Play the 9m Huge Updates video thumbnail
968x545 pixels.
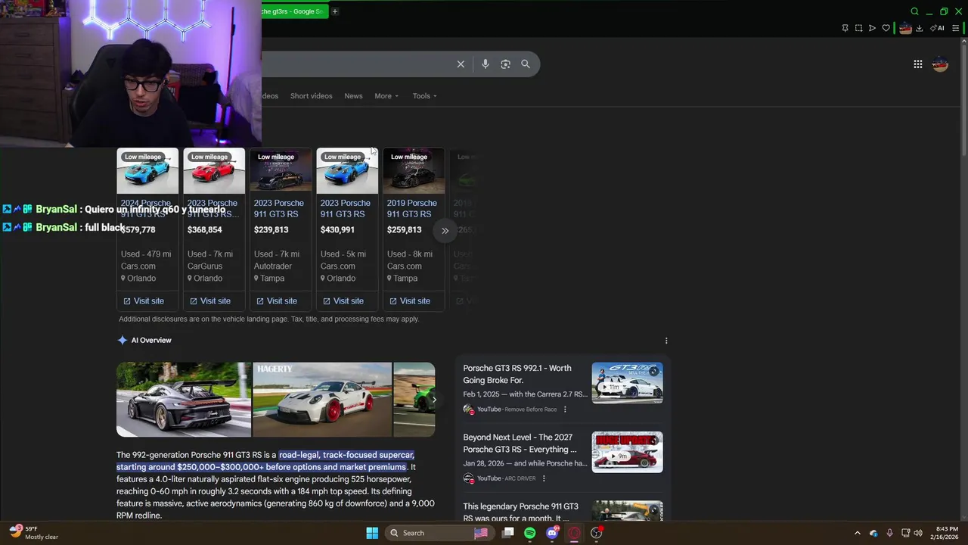pyautogui.click(x=627, y=452)
